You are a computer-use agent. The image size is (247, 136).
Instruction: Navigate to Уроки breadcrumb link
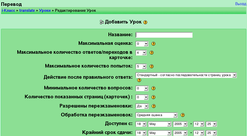point(45,10)
